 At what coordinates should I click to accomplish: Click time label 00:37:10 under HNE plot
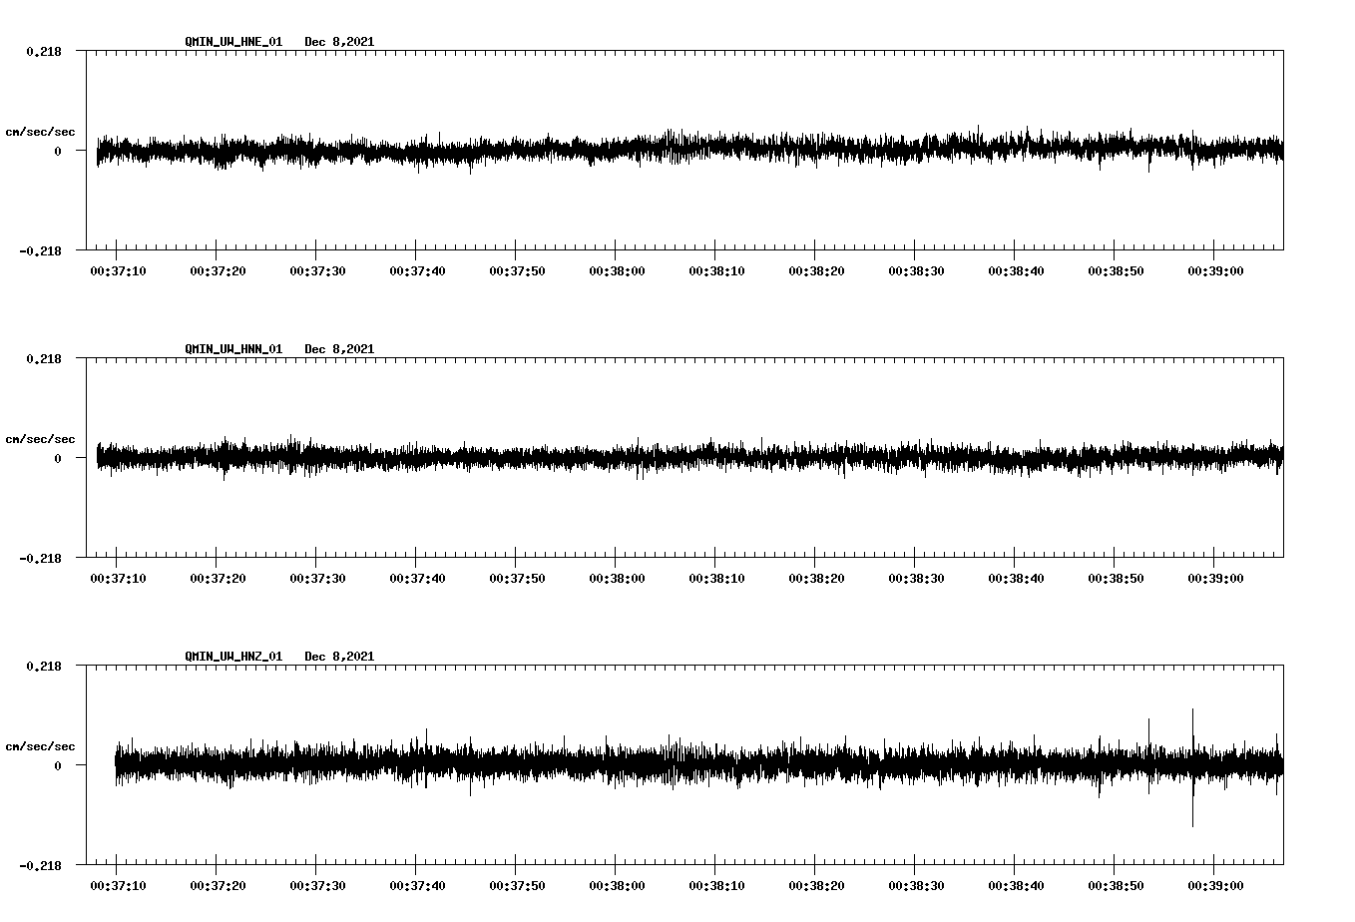pyautogui.click(x=118, y=271)
